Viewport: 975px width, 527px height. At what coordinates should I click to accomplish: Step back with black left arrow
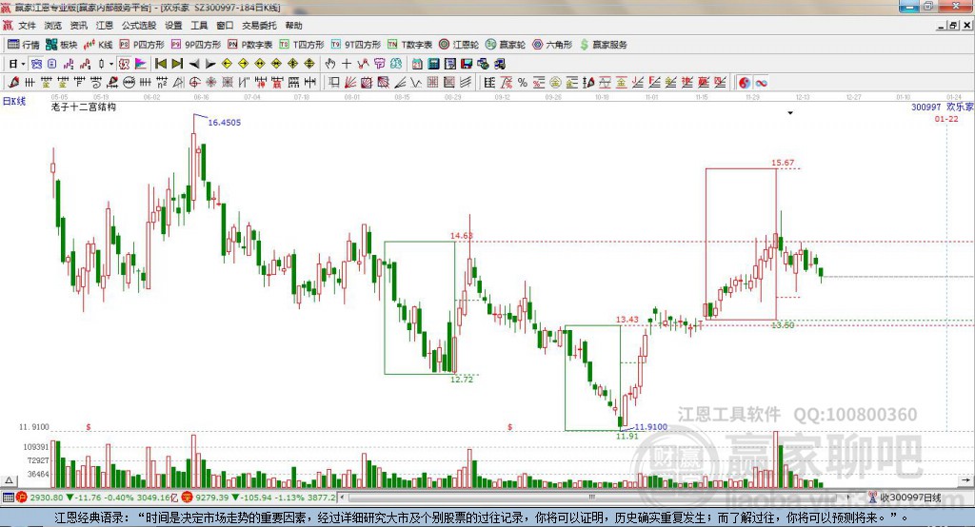(x=194, y=64)
